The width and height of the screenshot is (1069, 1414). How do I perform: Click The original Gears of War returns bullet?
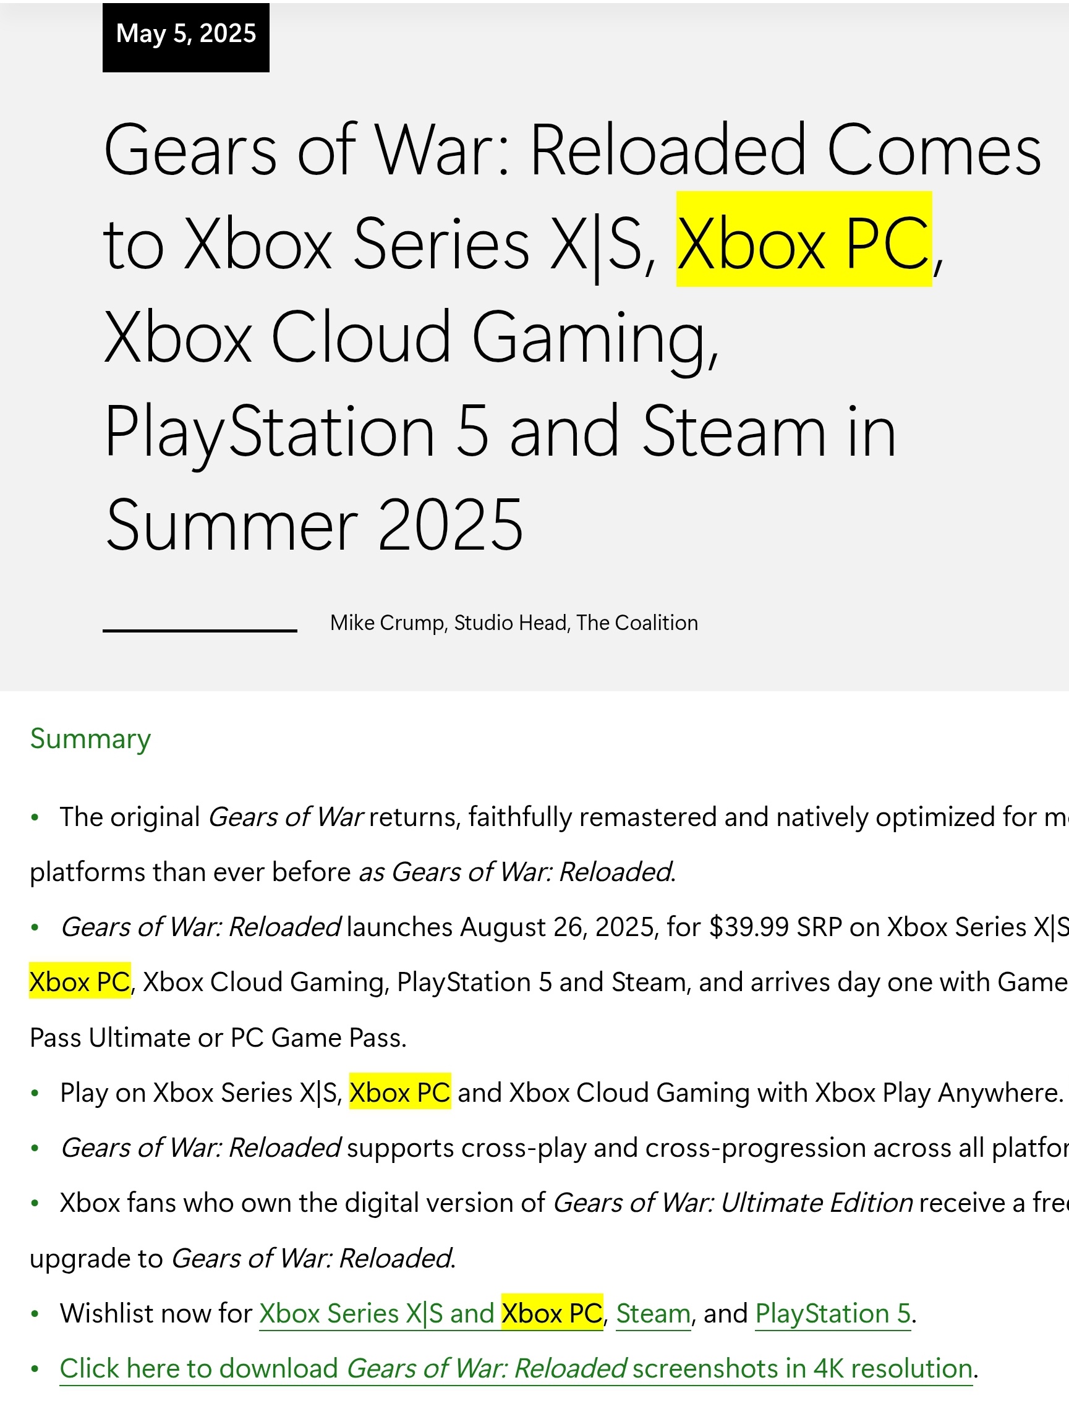click(550, 844)
